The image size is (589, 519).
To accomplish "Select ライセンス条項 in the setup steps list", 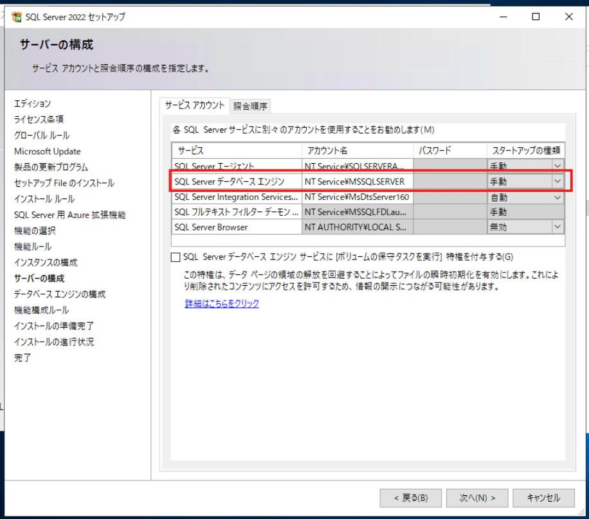I will (x=39, y=119).
